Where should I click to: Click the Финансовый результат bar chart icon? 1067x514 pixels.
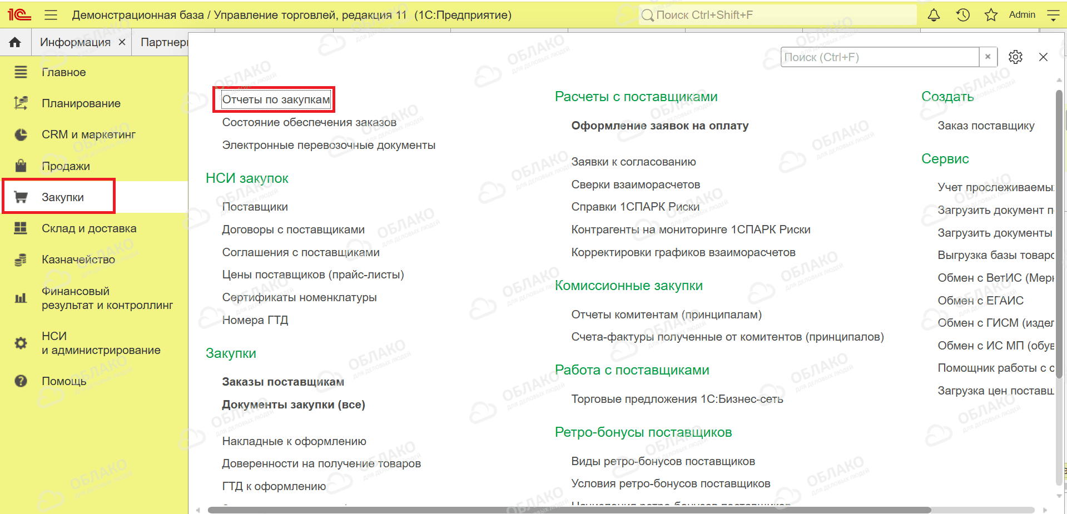click(x=21, y=298)
